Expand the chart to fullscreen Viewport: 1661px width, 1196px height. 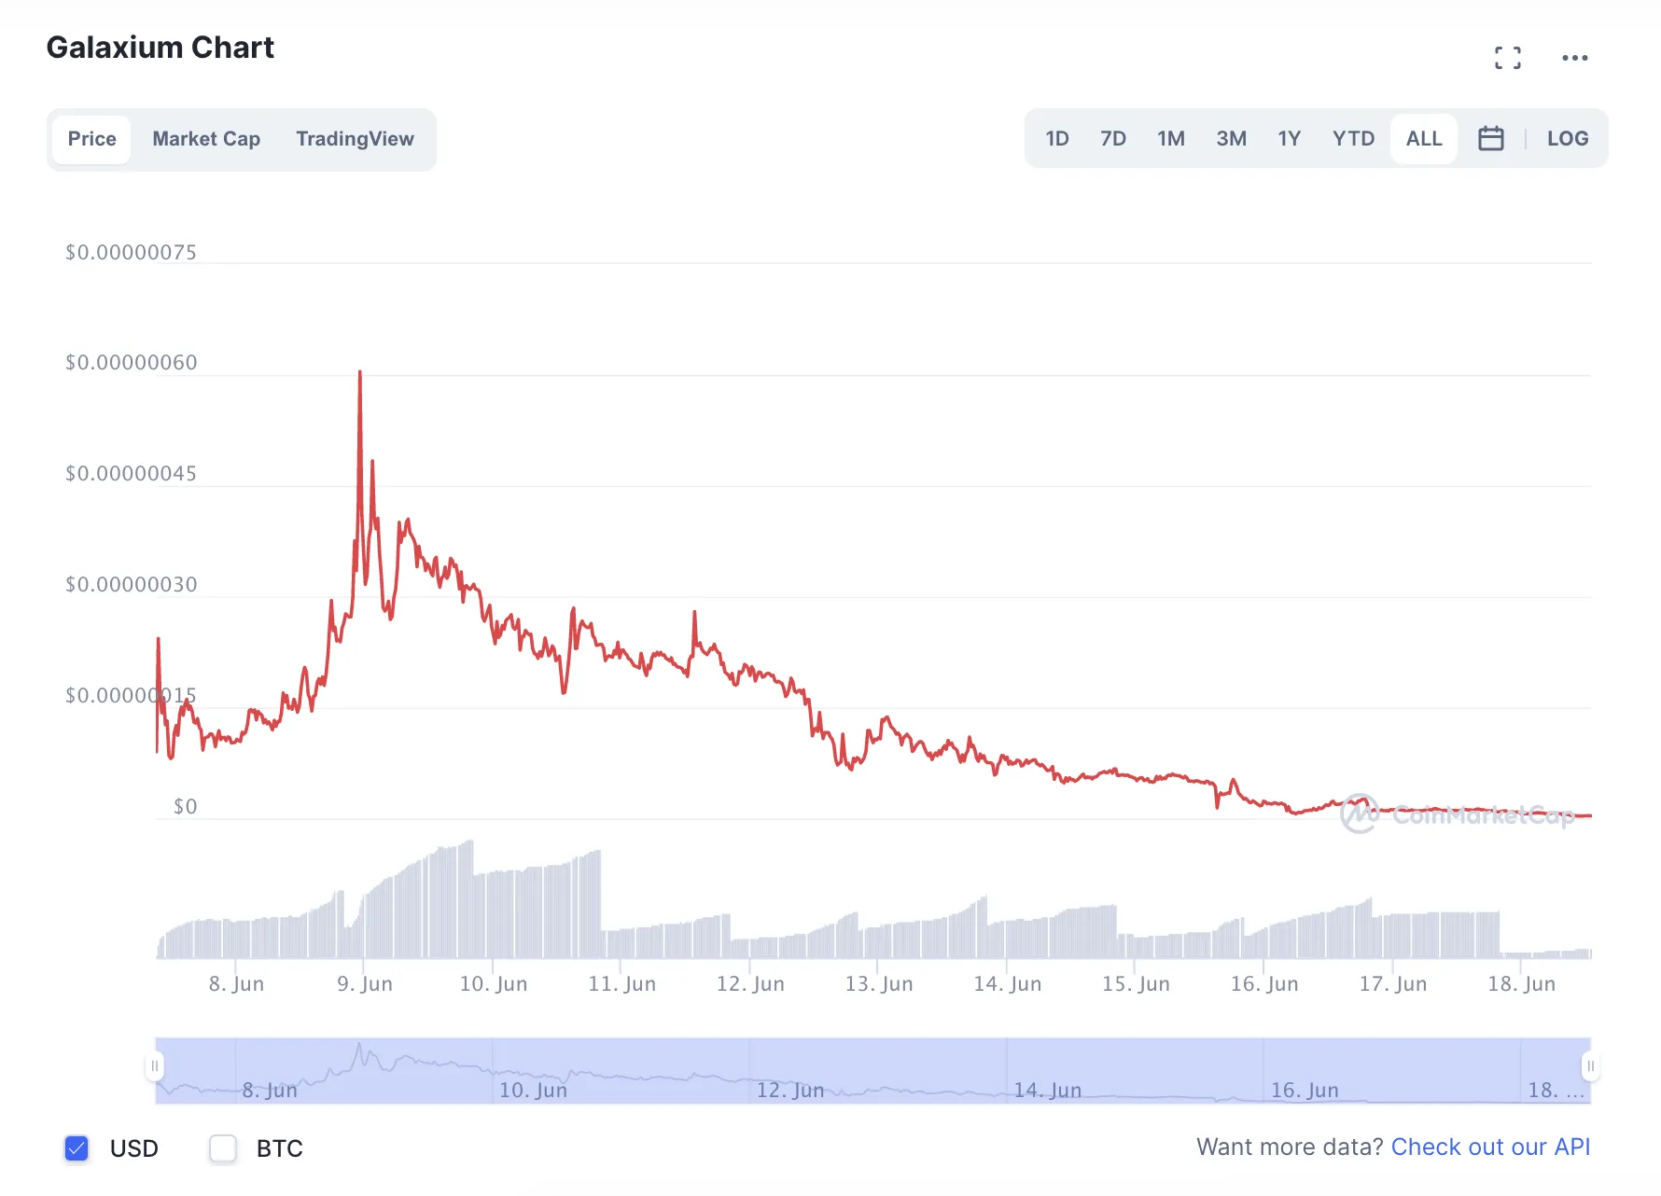pyautogui.click(x=1508, y=57)
